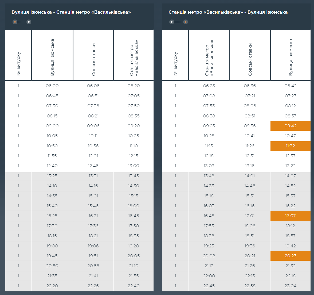Click the white start dot in the right route header
This screenshot has width=314, height=295.
pos(172,22)
